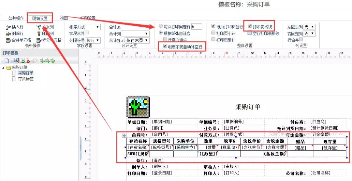
Task: Toggle 每页打印标题行 checkbox
Action: coord(213,26)
